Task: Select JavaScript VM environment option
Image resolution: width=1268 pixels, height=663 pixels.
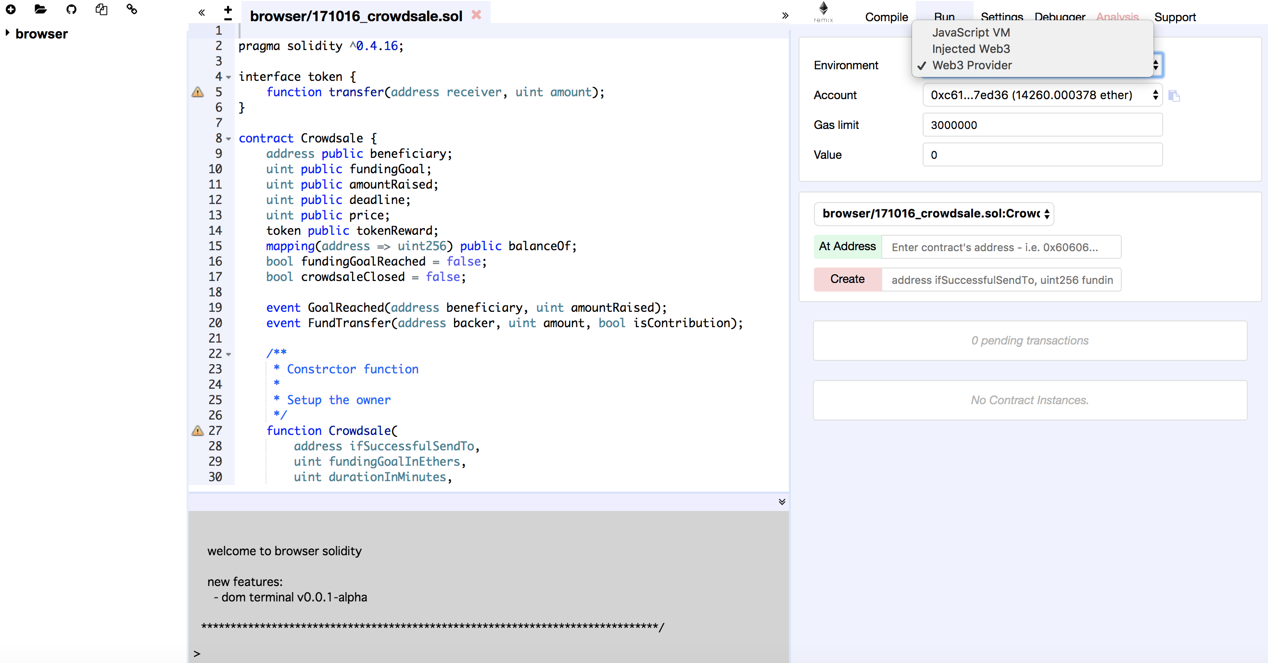Action: pyautogui.click(x=971, y=32)
